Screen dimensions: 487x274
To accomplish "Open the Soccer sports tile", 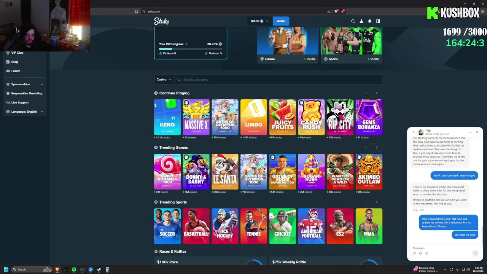I will click(167, 226).
